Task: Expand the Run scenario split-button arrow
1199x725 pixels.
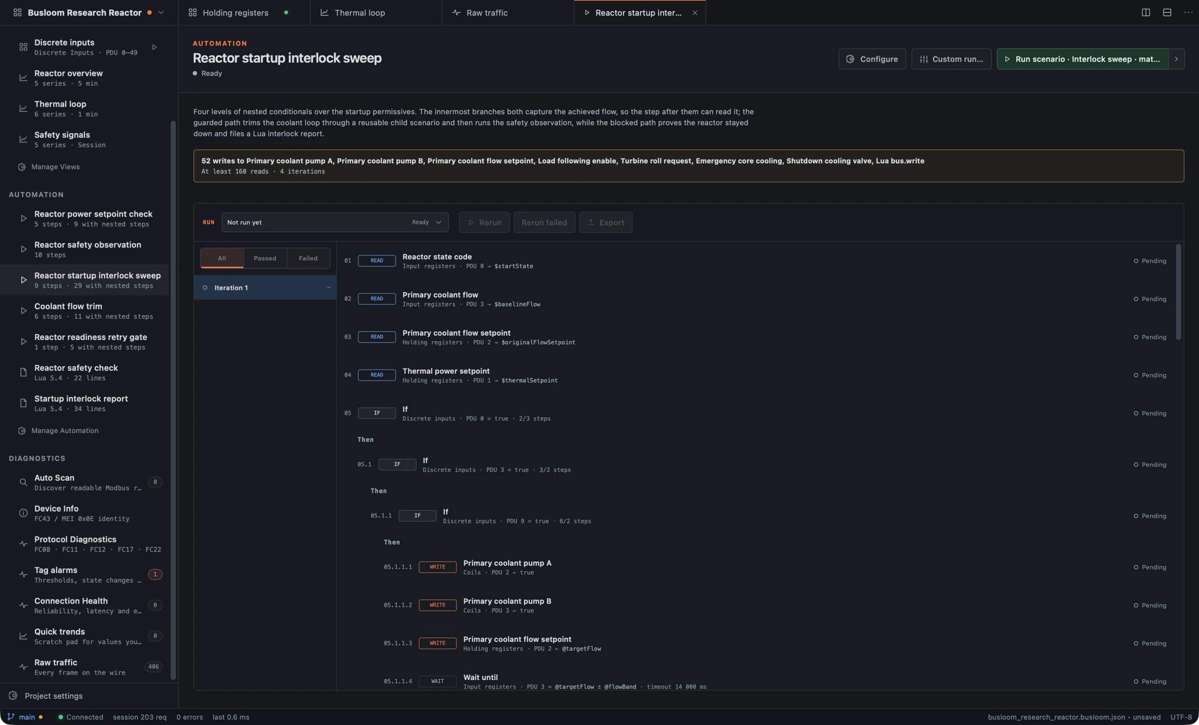Action: point(1177,59)
